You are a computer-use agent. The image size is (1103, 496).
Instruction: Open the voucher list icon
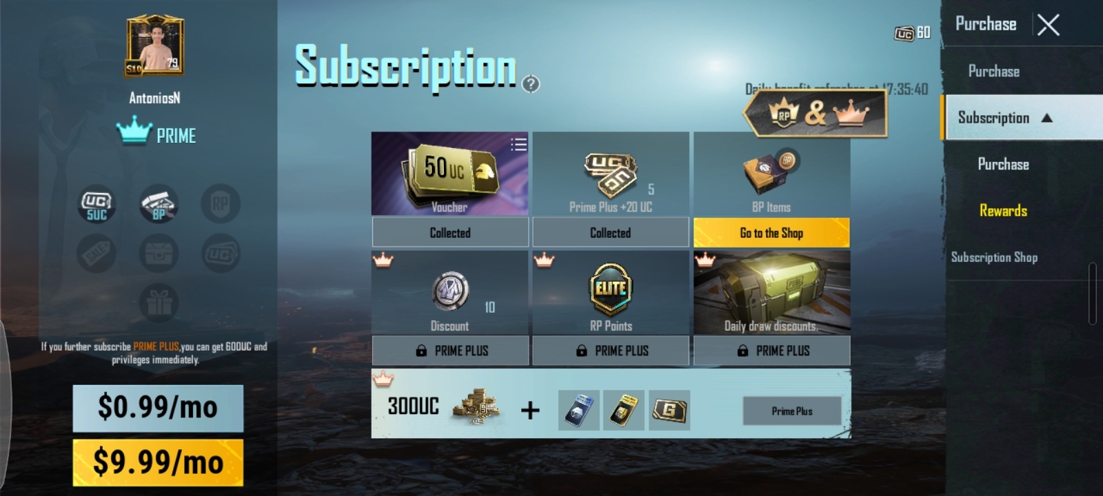click(518, 144)
